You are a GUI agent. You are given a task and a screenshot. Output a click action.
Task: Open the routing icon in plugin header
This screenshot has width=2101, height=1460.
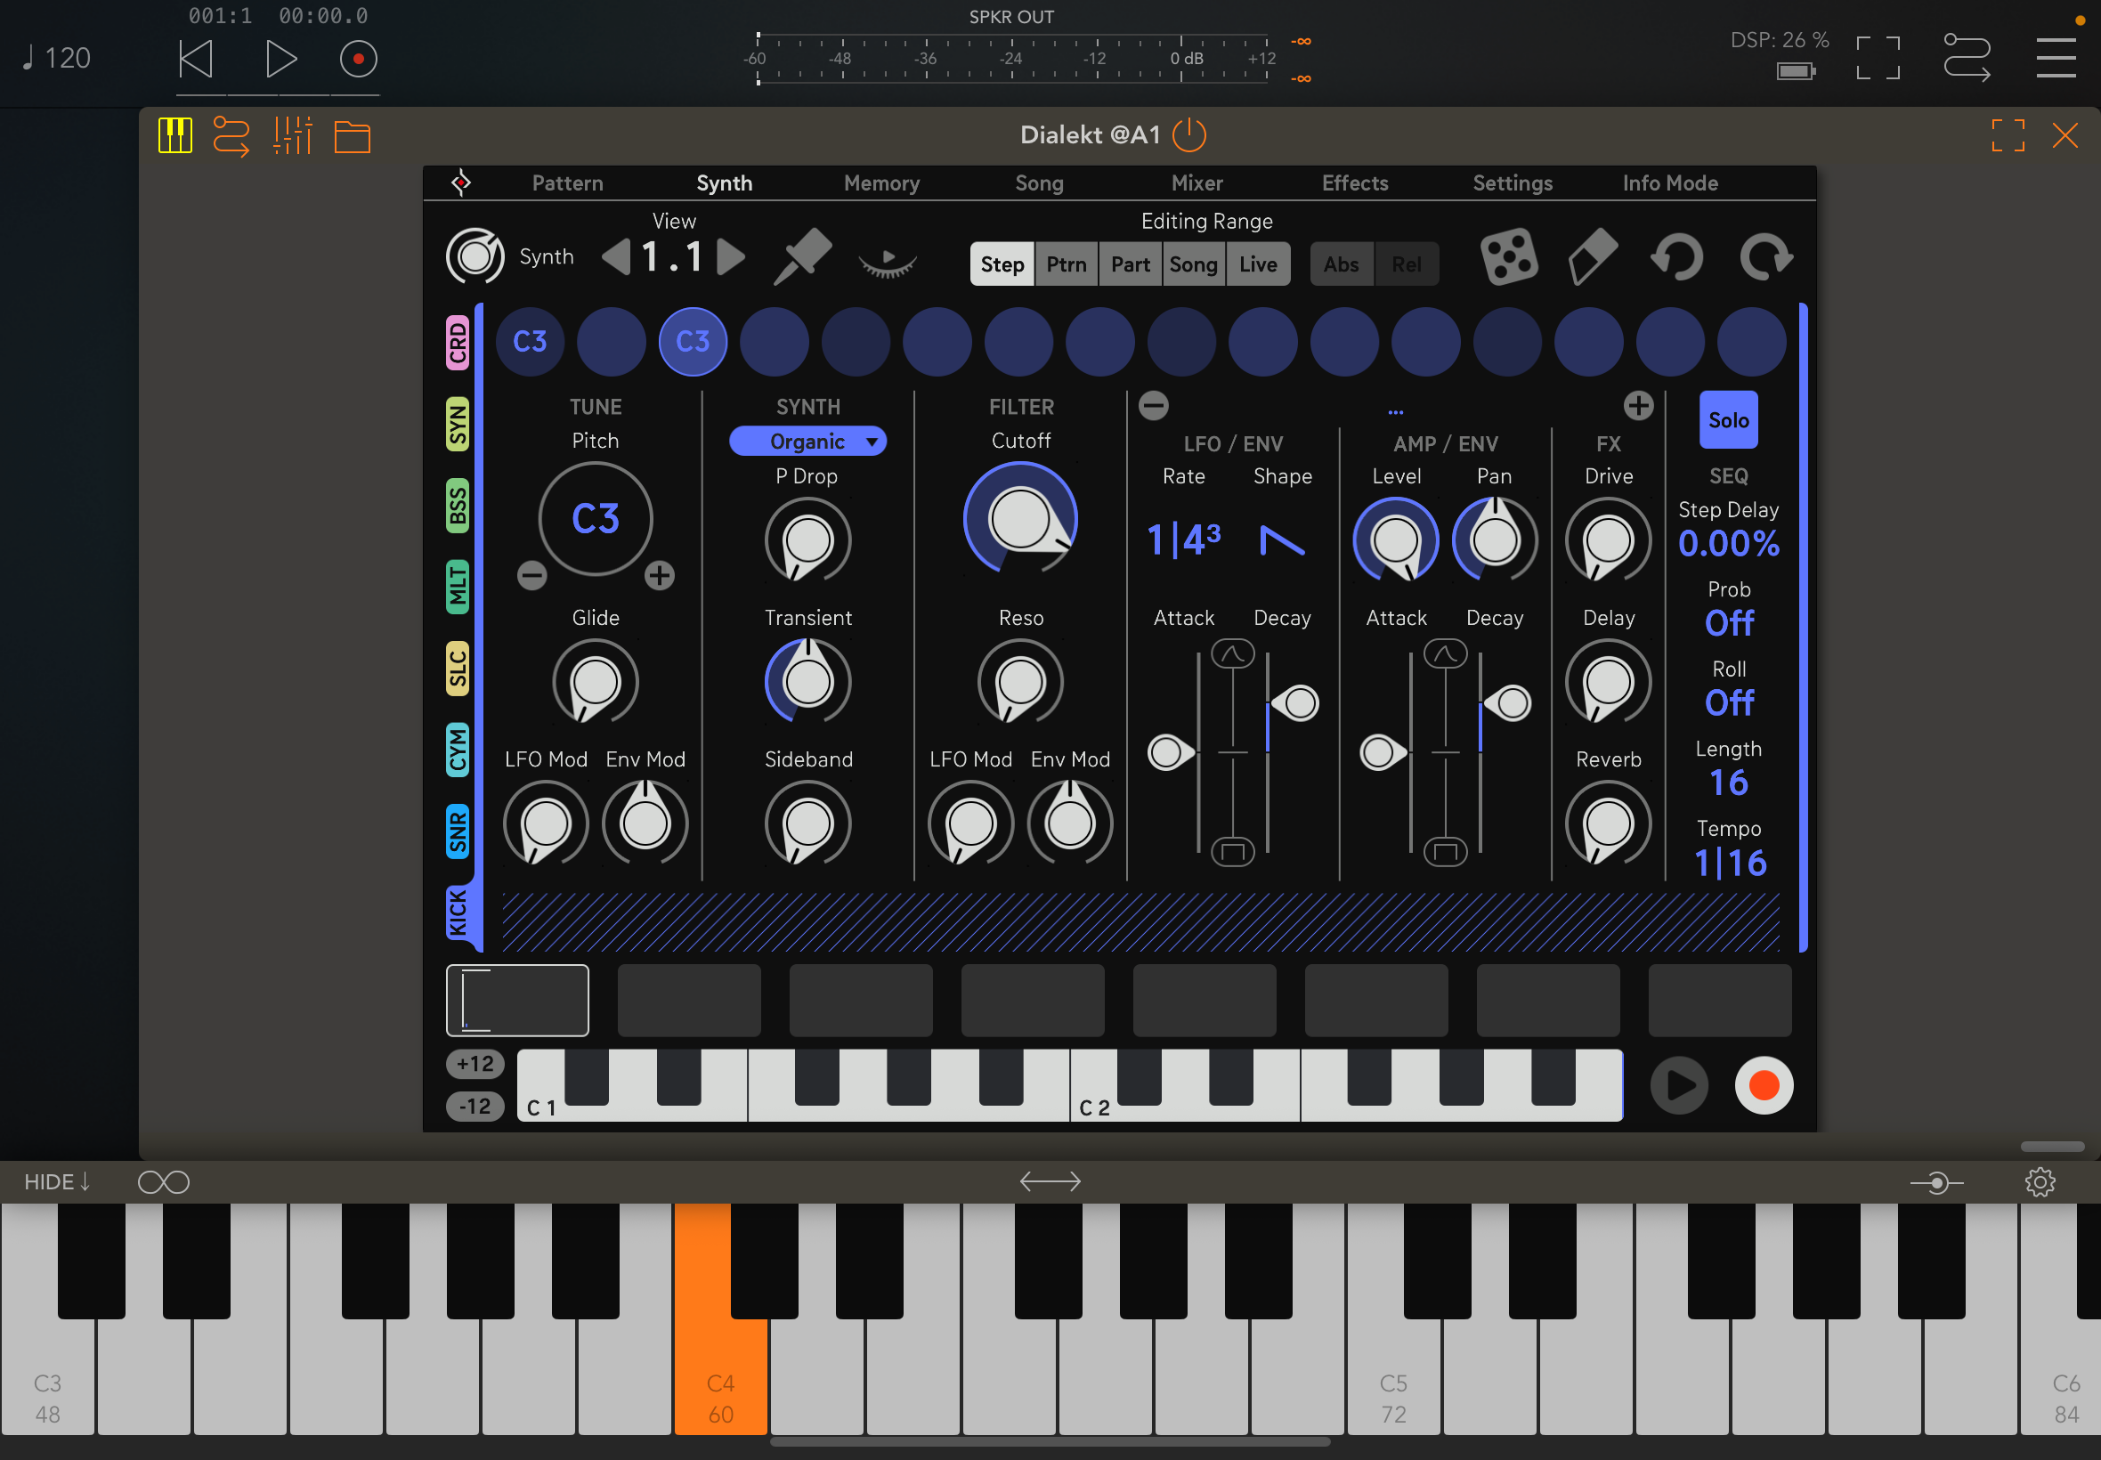[x=231, y=136]
